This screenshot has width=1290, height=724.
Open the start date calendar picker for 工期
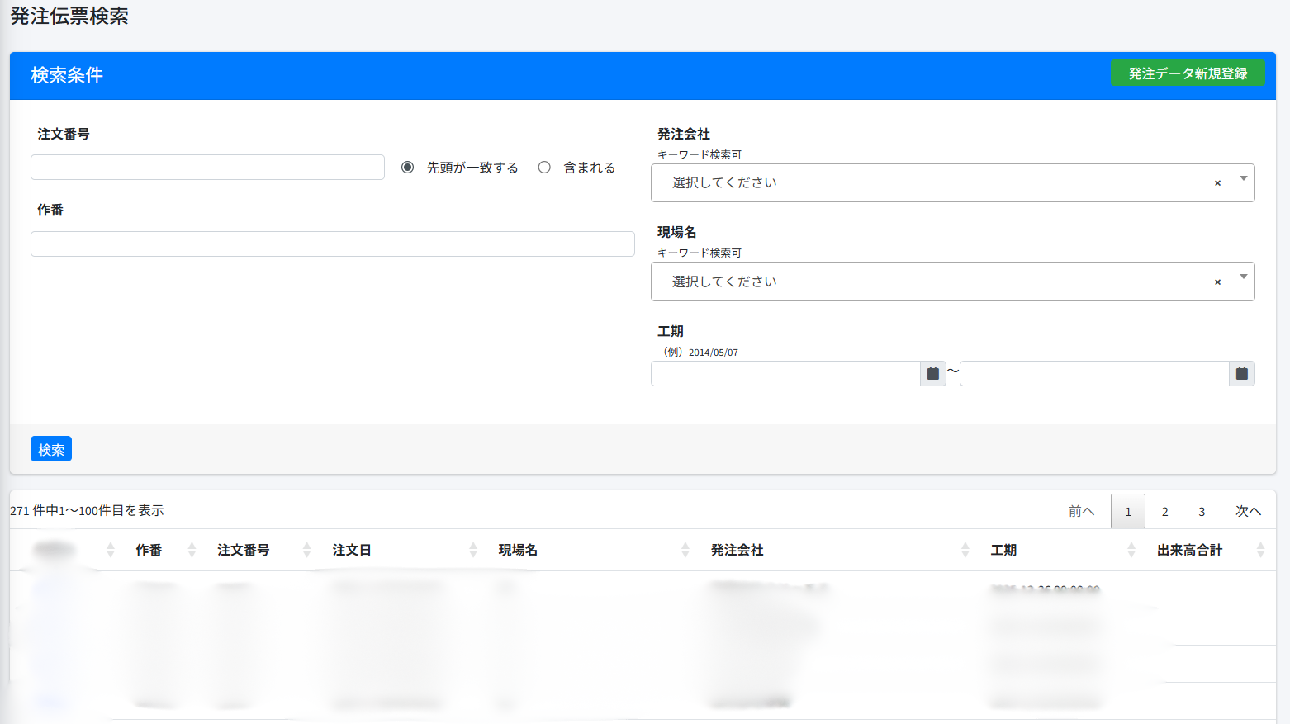click(x=932, y=374)
